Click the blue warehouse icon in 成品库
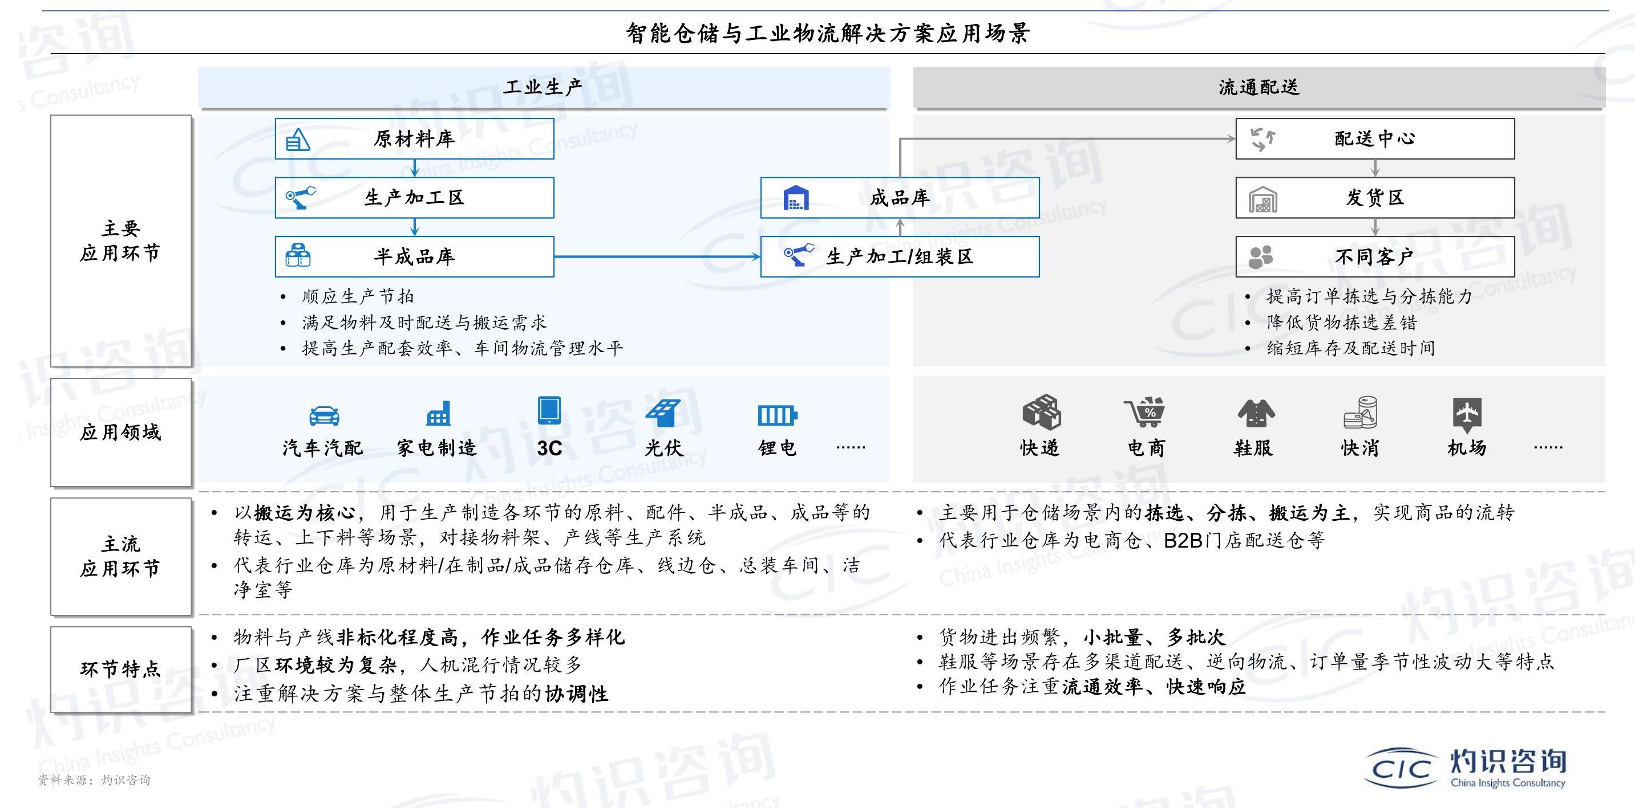 pyautogui.click(x=796, y=198)
